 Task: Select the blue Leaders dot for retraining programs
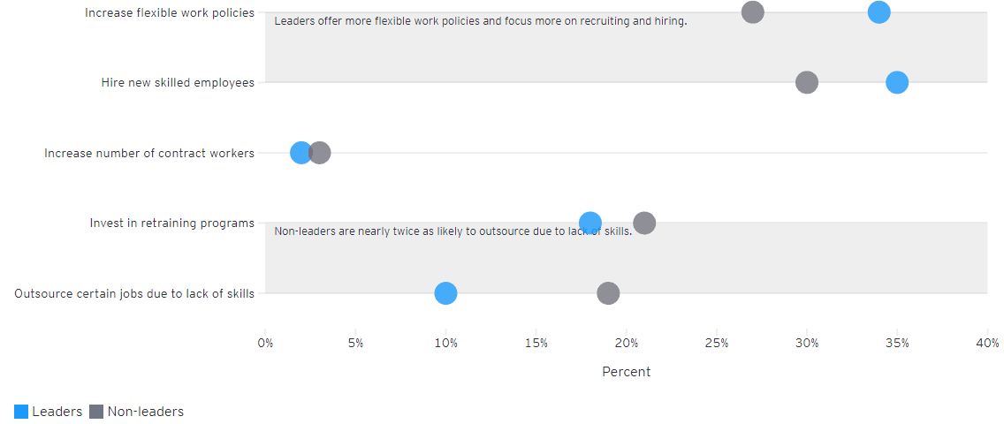point(590,223)
